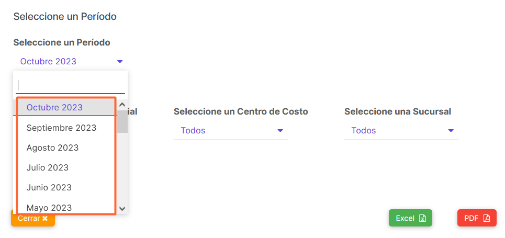
Task: Export report with Excel button
Action: point(410,218)
